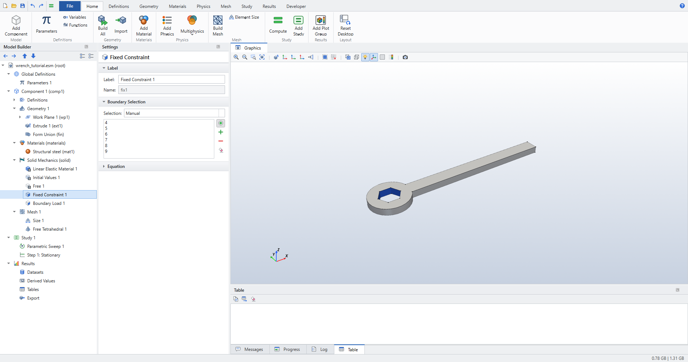This screenshot has height=362, width=688.
Task: Click the camera image snapshot icon
Action: pos(405,57)
